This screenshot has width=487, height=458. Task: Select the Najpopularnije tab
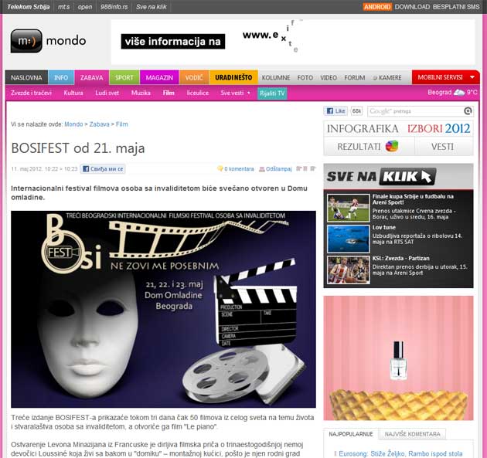[349, 435]
